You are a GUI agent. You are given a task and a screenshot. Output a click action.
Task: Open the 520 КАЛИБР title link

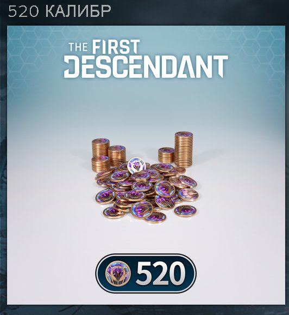coord(59,11)
